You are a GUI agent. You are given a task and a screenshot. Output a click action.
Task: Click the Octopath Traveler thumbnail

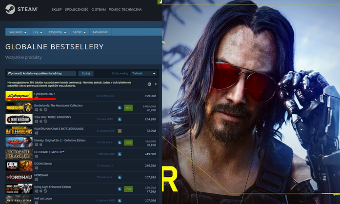[19, 154]
